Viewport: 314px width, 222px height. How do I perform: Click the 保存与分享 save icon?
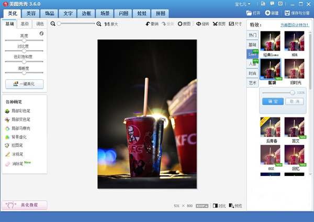[287, 13]
